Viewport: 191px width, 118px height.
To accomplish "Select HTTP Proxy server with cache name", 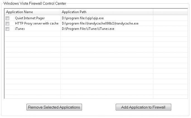I will [x=37, y=23].
